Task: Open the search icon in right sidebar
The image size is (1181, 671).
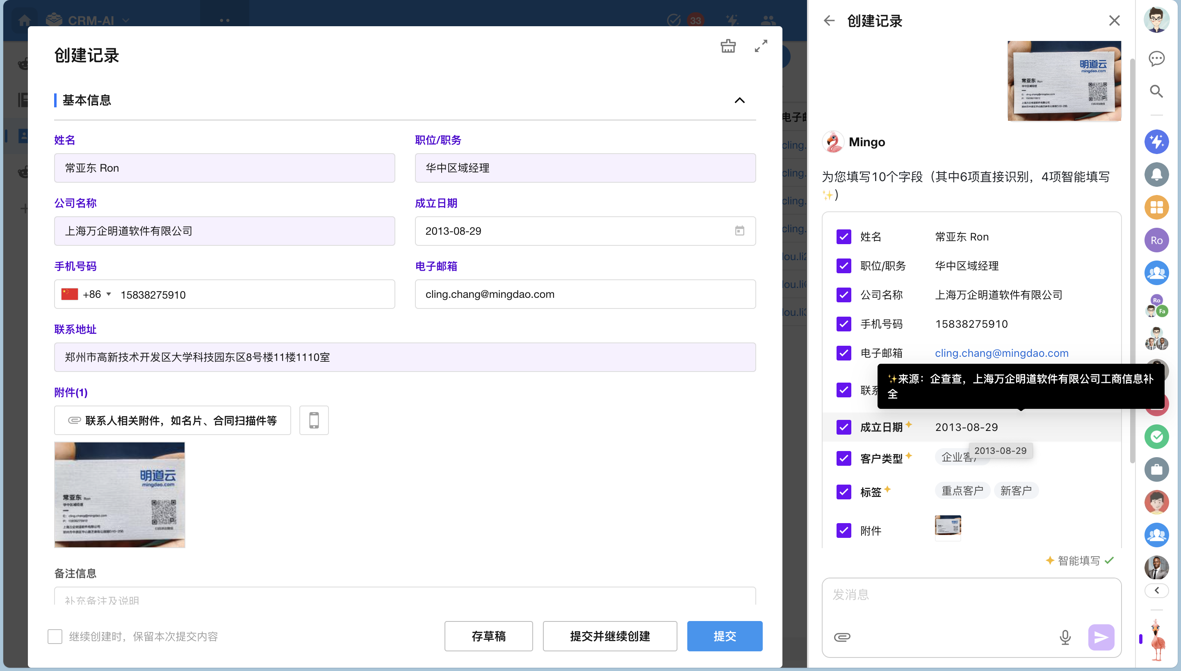Action: pos(1156,91)
